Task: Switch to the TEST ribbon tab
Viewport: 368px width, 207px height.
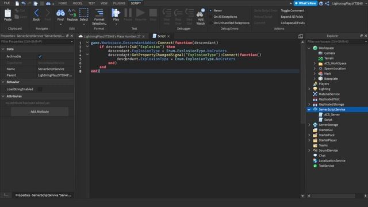Action: (91, 3)
